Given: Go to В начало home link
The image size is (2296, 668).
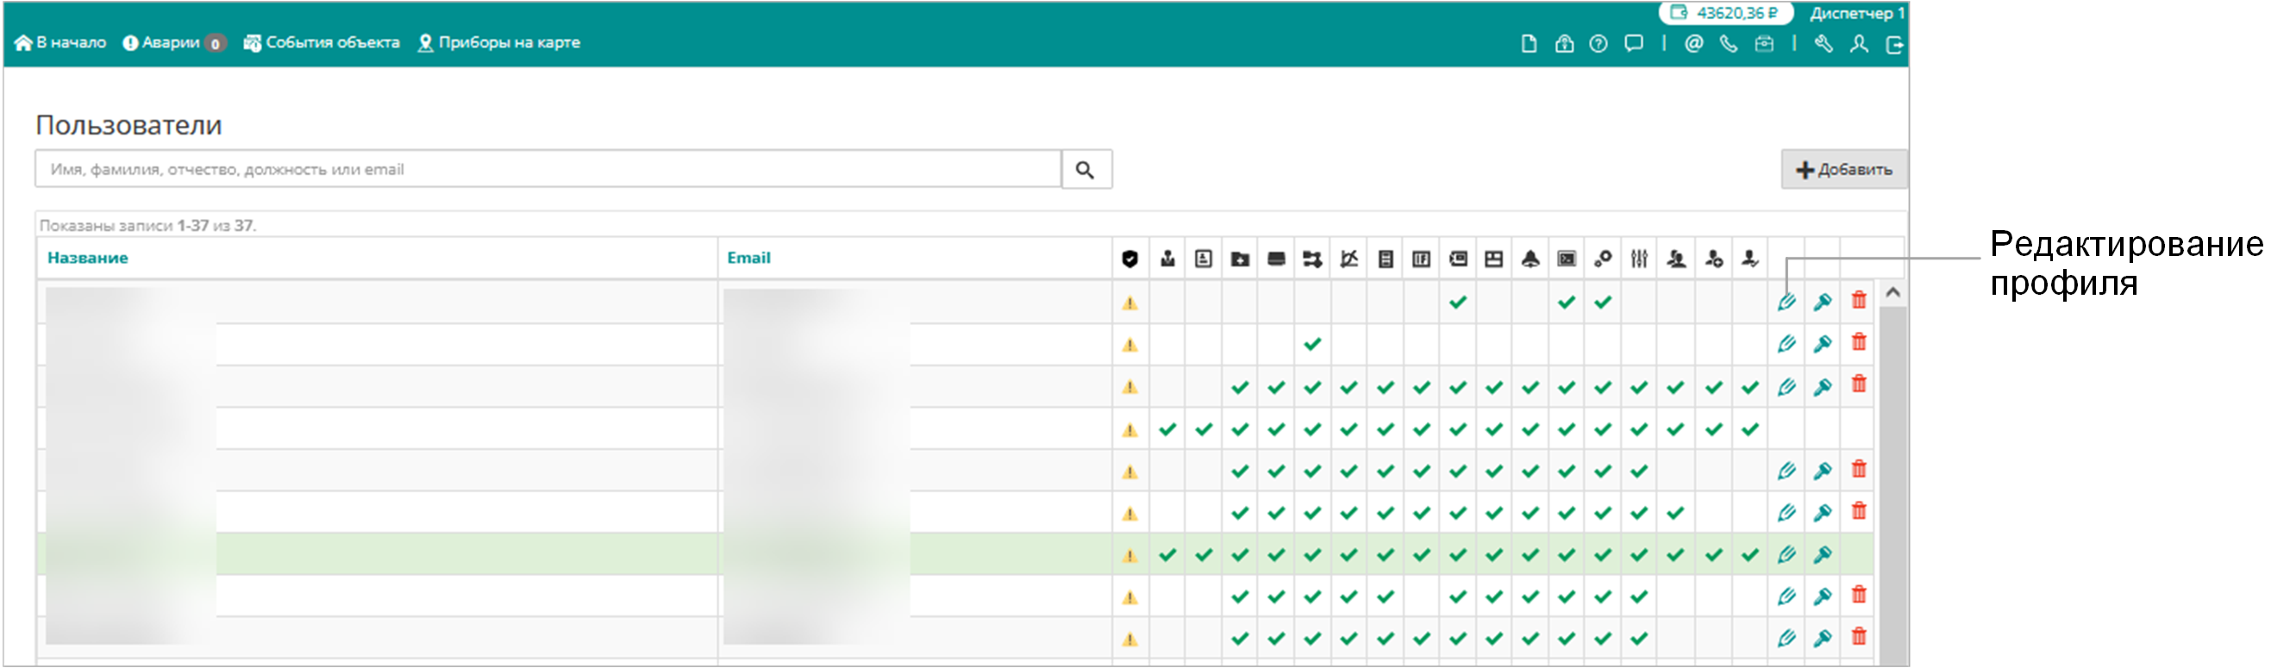Looking at the screenshot, I should click(x=60, y=43).
